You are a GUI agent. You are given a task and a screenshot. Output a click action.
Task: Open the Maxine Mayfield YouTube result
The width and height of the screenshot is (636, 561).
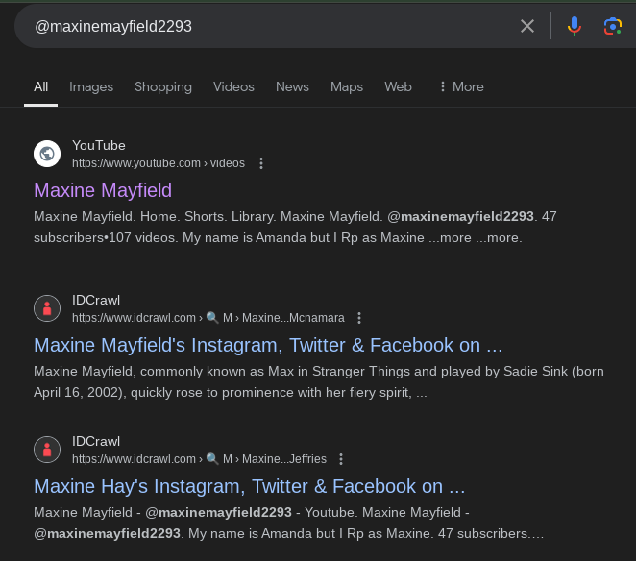(103, 190)
